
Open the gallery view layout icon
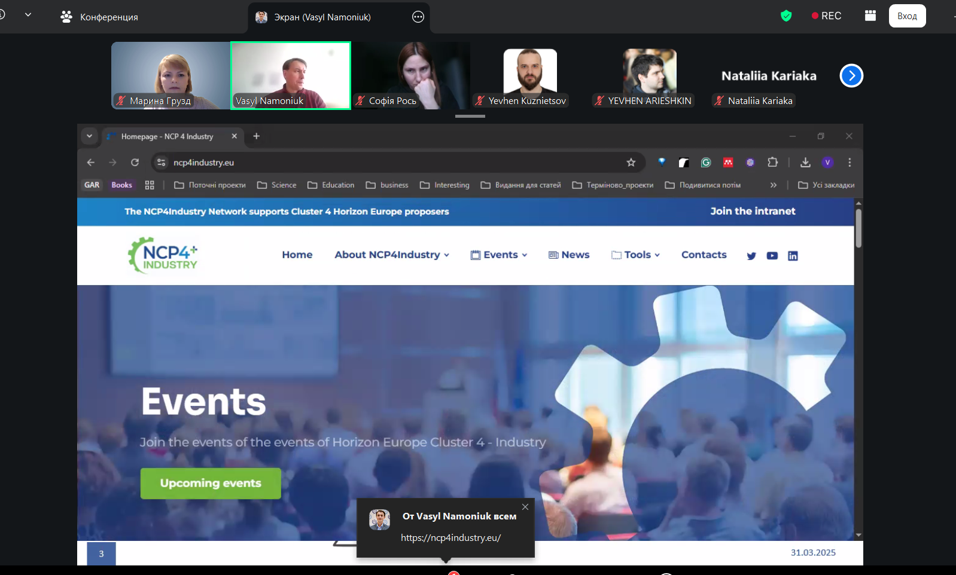[870, 16]
